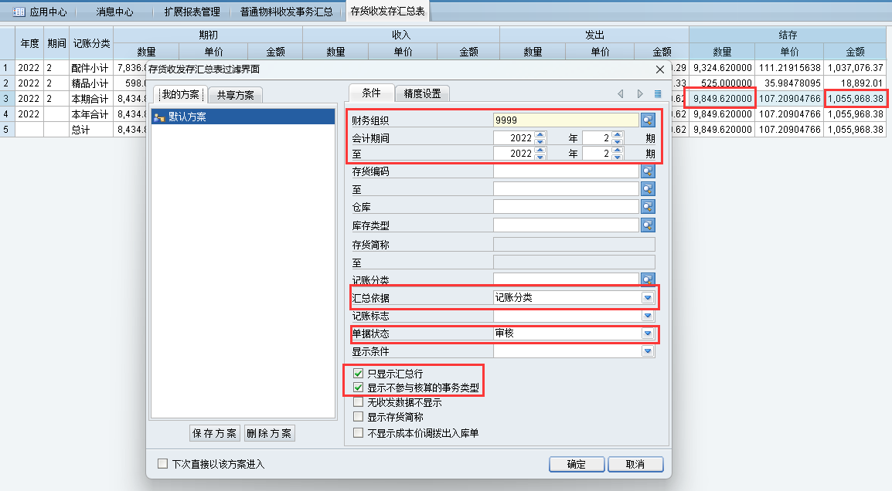Viewport: 892px width, 491px height.
Task: Open lookup icon for 存货编码 field
Action: click(x=647, y=171)
